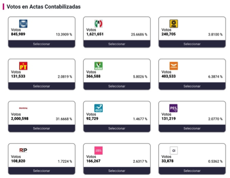Click the Fuerza por México pink logo
Viewport: 230px width, 178px height.
(x=99, y=150)
